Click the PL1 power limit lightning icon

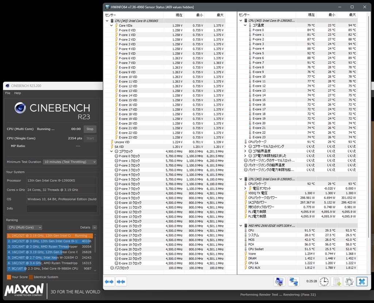(x=246, y=212)
